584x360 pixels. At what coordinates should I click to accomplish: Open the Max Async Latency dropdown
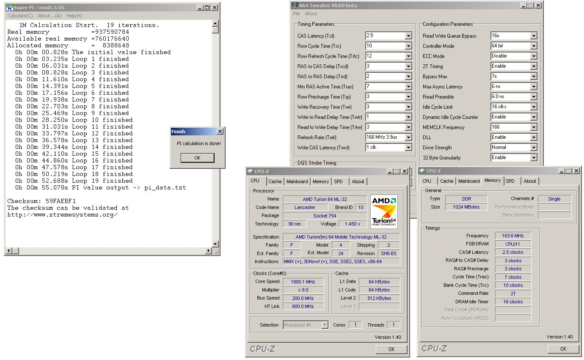coord(534,87)
